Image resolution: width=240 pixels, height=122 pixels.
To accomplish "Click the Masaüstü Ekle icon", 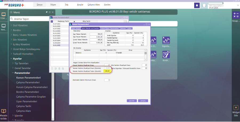I will point(3,111).
